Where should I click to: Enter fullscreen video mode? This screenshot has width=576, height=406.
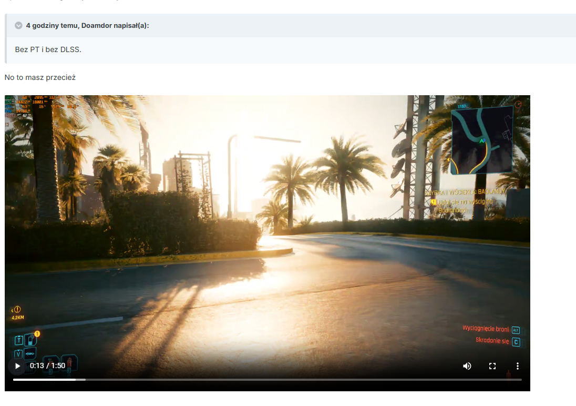(x=492, y=366)
